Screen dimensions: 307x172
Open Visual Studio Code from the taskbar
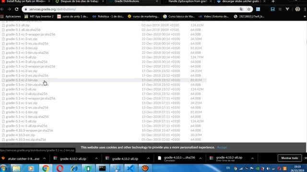click(x=130, y=168)
